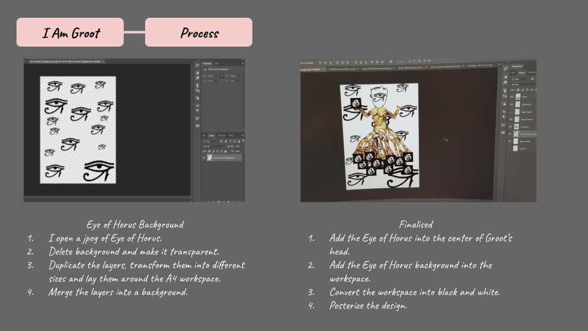Open left Layers panel flyout menu
Screen dimensions: 588x331
click(243, 135)
